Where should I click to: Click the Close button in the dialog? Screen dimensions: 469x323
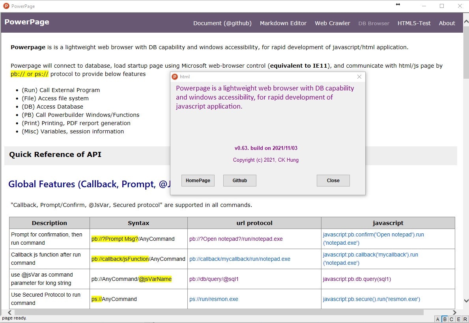pyautogui.click(x=333, y=181)
